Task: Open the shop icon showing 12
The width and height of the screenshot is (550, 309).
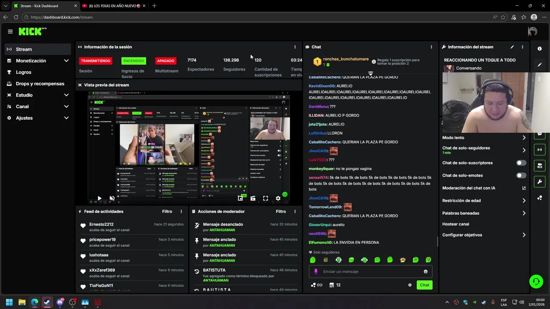Action: click(x=335, y=285)
